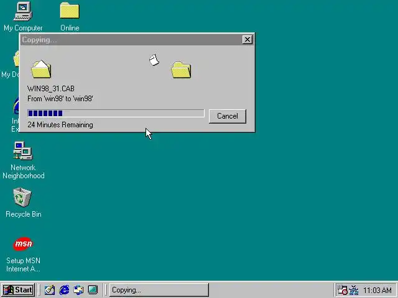Screen dimensions: 398x298
Task: Click the WIN98_31.CAB file name text
Action: pos(51,89)
